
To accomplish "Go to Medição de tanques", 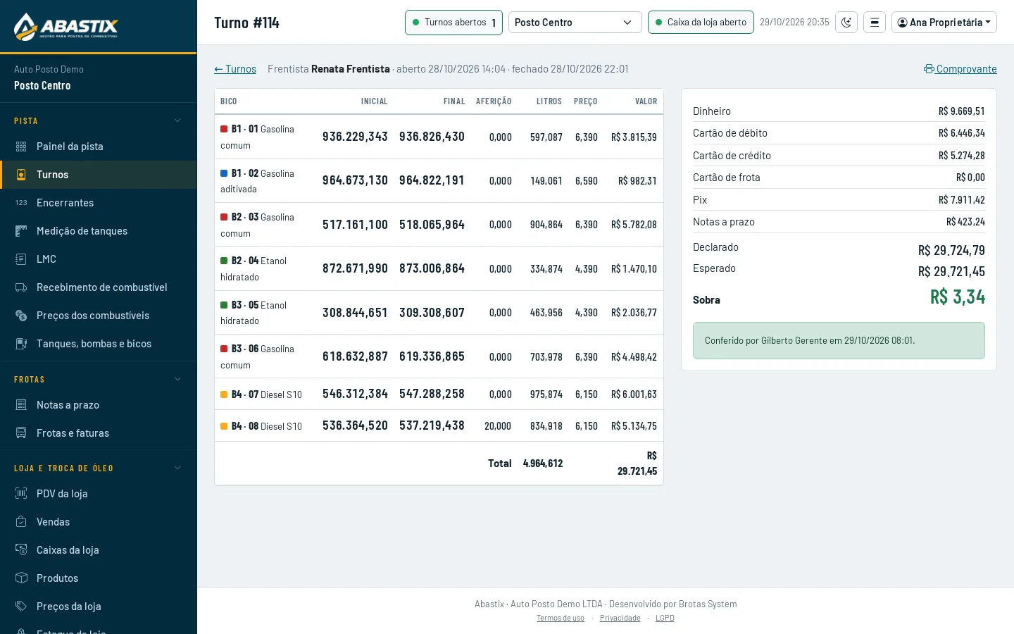I will coord(99,231).
